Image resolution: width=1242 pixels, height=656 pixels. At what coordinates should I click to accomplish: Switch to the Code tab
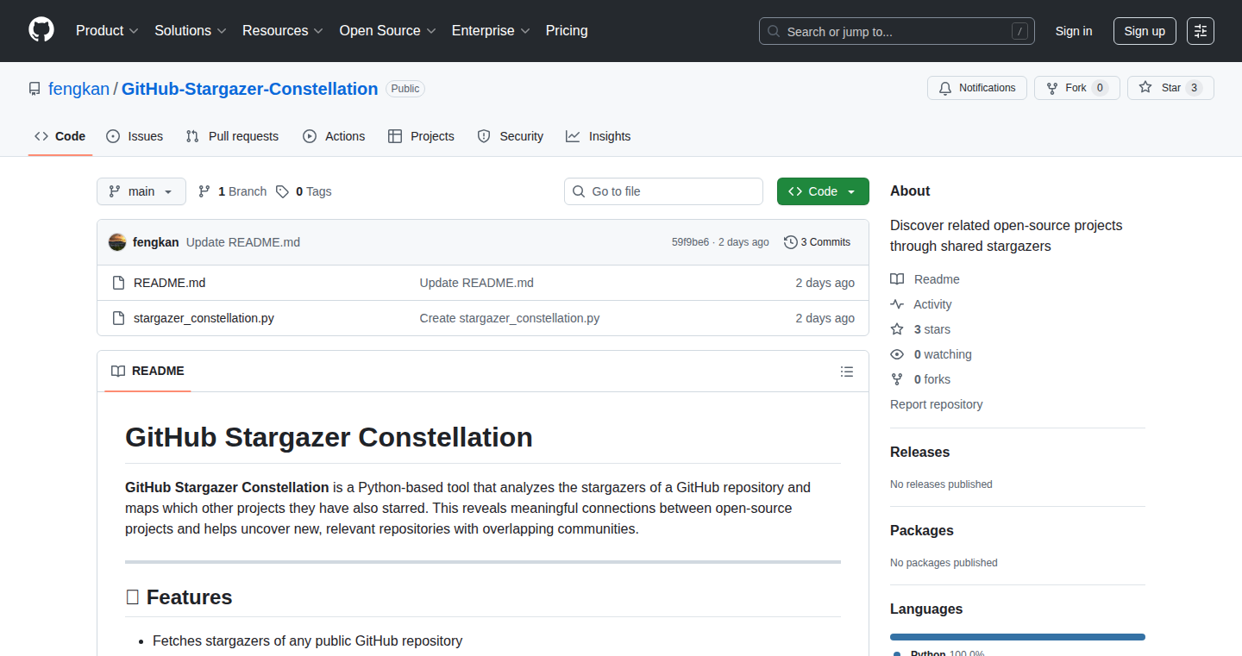coord(60,136)
